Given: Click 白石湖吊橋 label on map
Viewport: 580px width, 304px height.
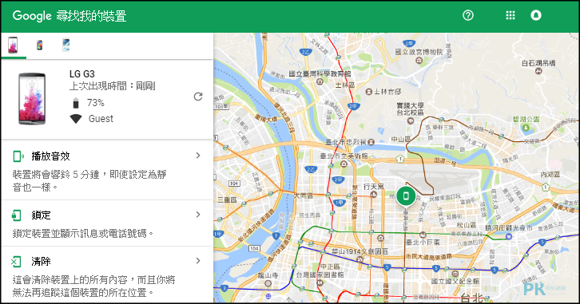Looking at the screenshot, I should click(538, 63).
